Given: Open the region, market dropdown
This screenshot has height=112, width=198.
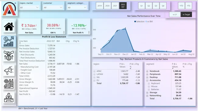Looking at the screenshot, I should [29, 8].
